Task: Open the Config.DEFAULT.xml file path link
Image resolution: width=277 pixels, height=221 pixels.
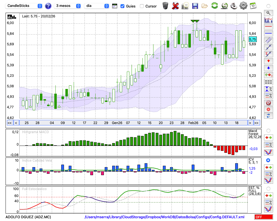Action: (165, 217)
